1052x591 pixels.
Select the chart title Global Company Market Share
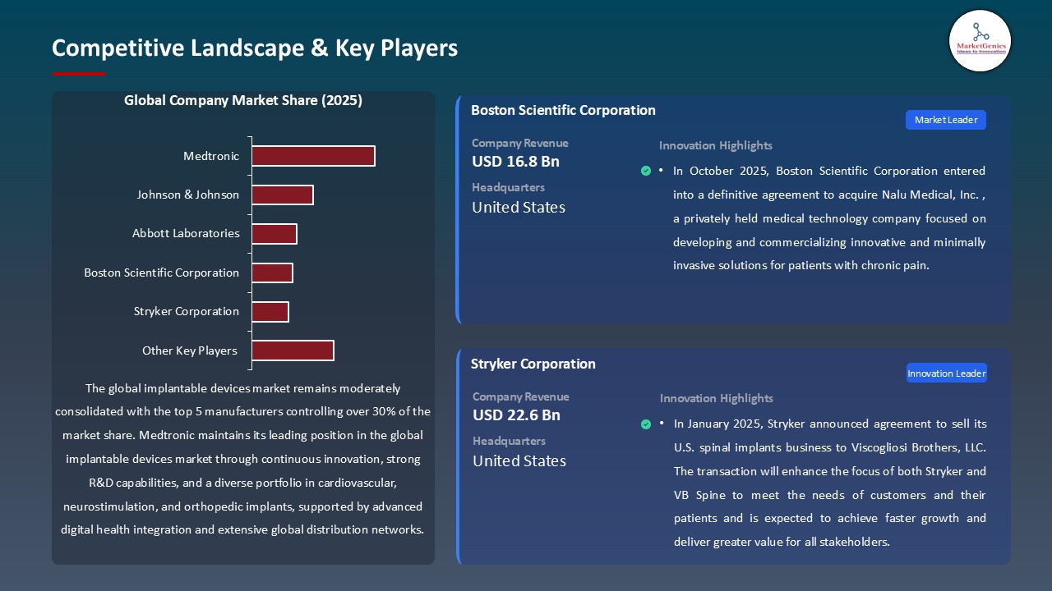(243, 100)
